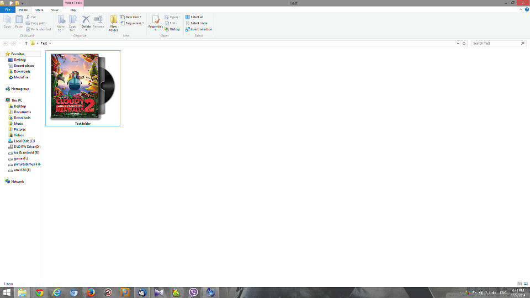Open DVD RW Drive (D:)
Viewport: 530px width, 298px height.
tap(27, 147)
